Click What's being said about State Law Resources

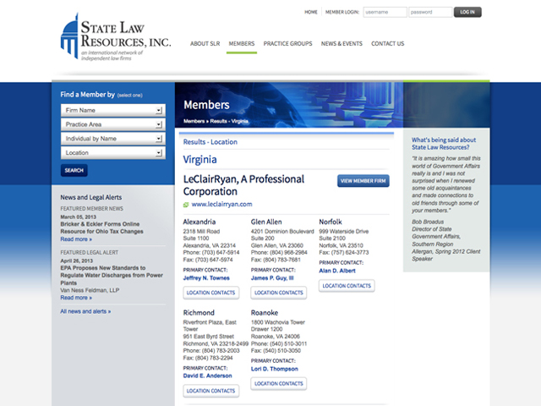[x=443, y=144]
